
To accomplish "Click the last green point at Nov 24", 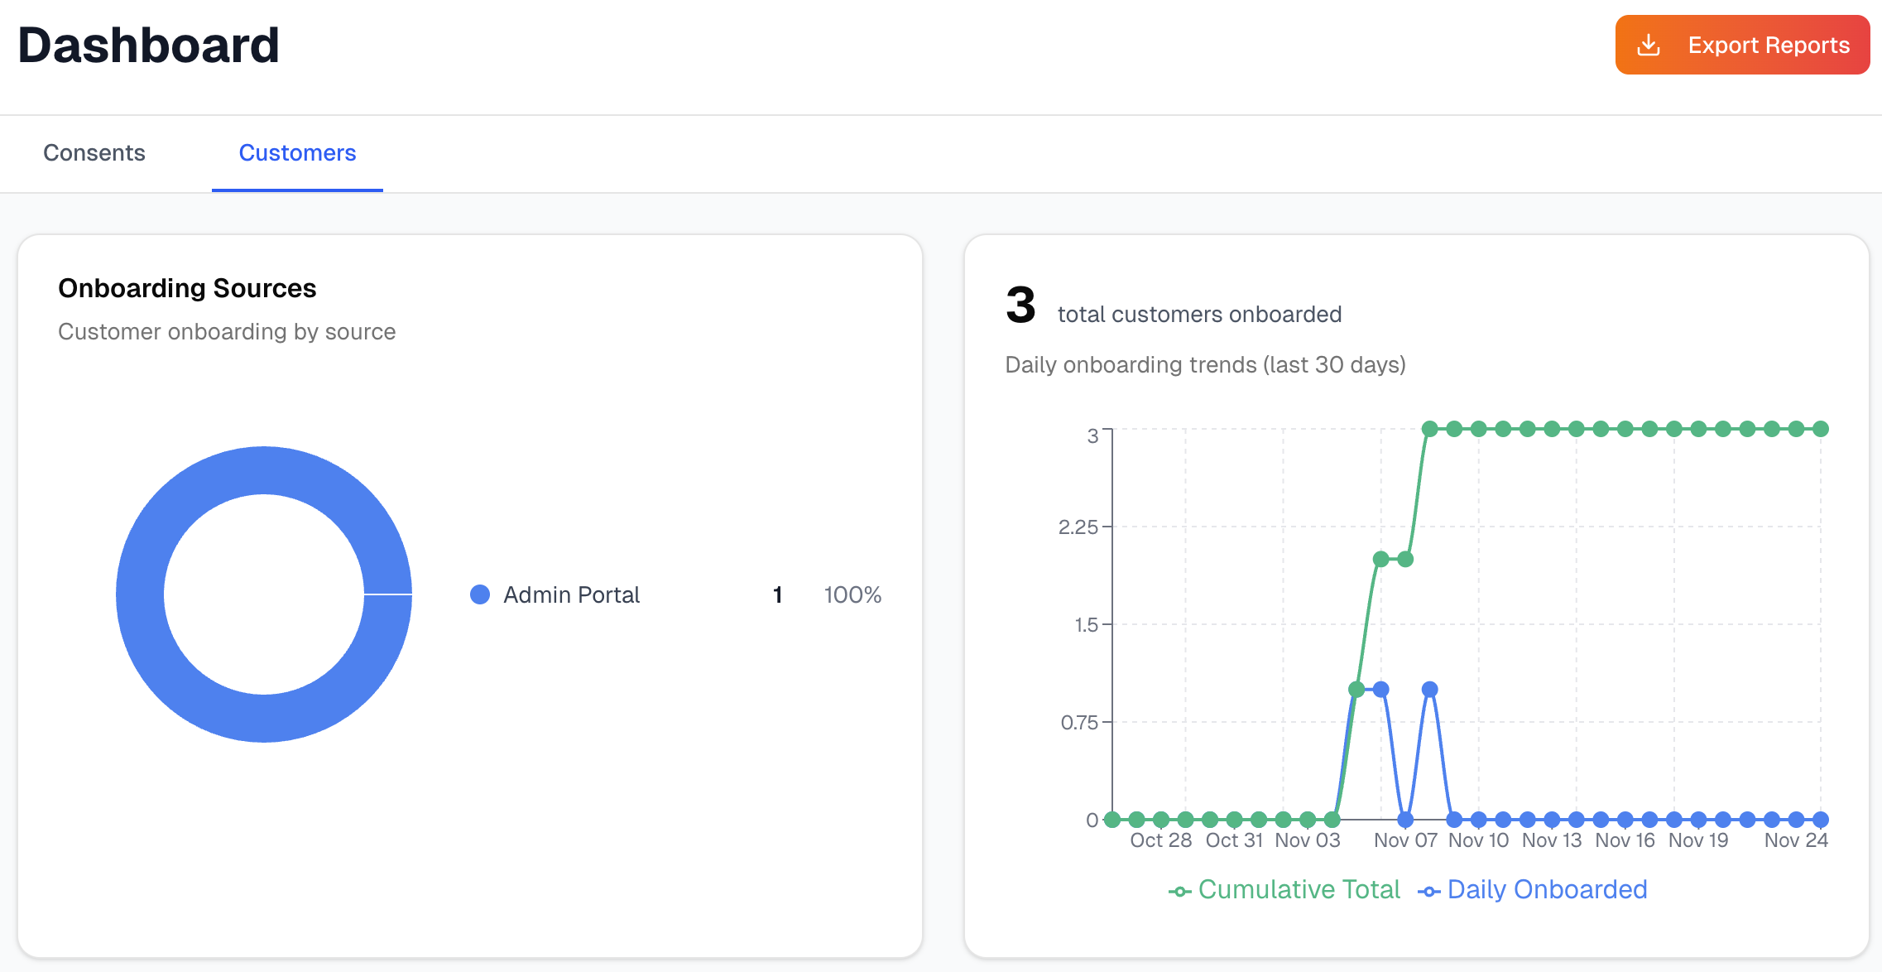I will 1820,428.
